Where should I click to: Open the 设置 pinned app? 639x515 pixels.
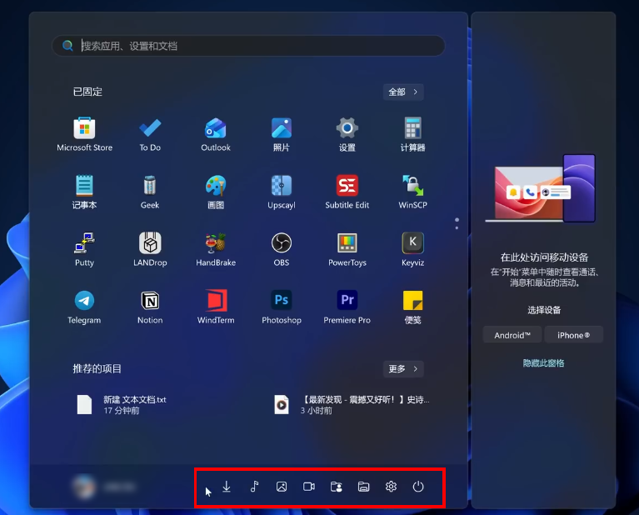[347, 134]
